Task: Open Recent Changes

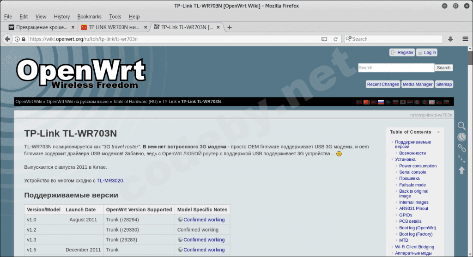Action: tap(383, 84)
